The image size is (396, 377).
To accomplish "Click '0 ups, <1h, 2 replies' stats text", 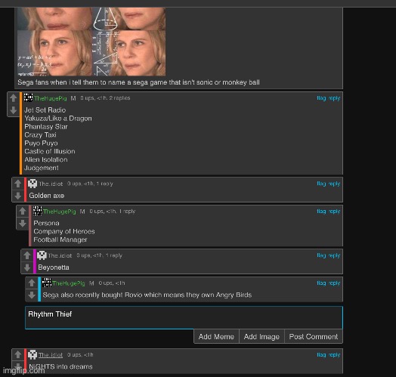I will (105, 98).
